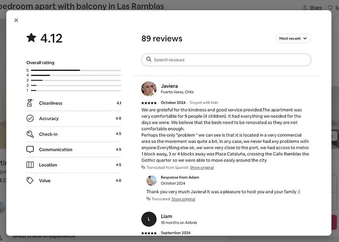339x242 pixels.
Task: Show original of Javiera's translated review
Action: [x=202, y=167]
